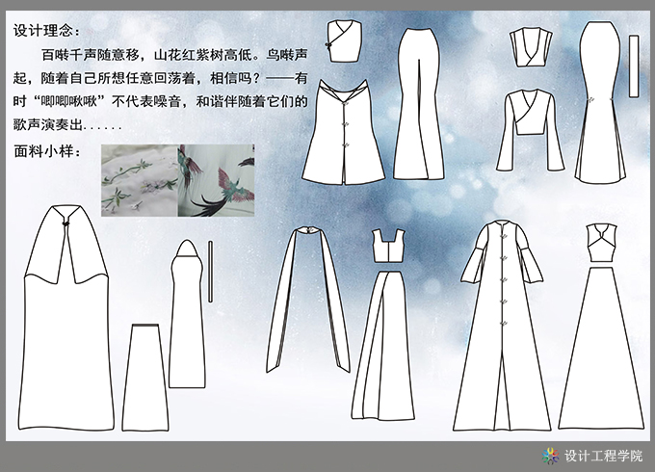Select the 面料小样： label

click(x=48, y=151)
